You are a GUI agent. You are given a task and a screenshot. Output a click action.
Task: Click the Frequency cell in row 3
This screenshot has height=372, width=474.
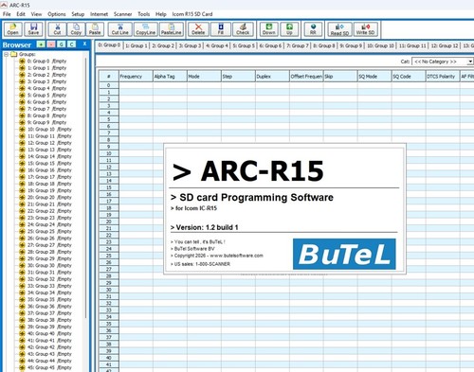136,106
